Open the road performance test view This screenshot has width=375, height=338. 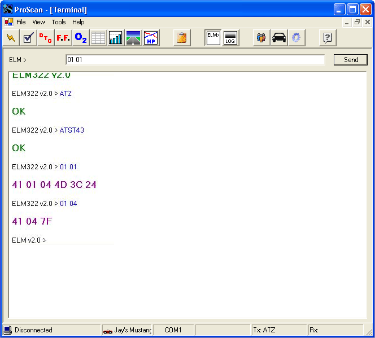tap(133, 37)
